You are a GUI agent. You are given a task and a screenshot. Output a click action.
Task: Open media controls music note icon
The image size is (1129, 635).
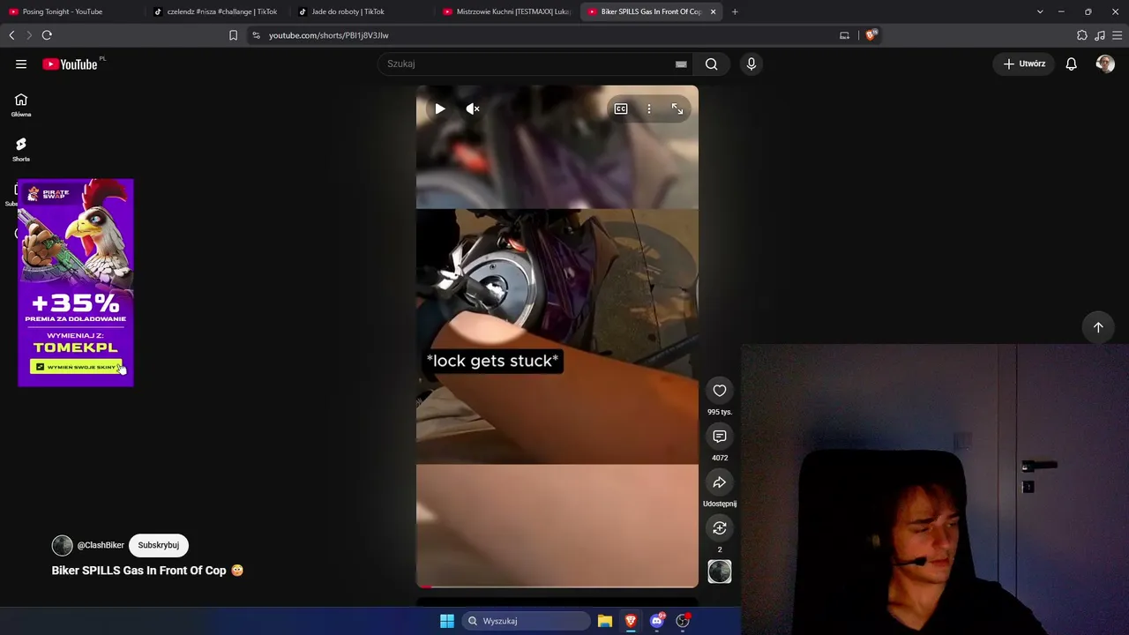tap(1100, 35)
